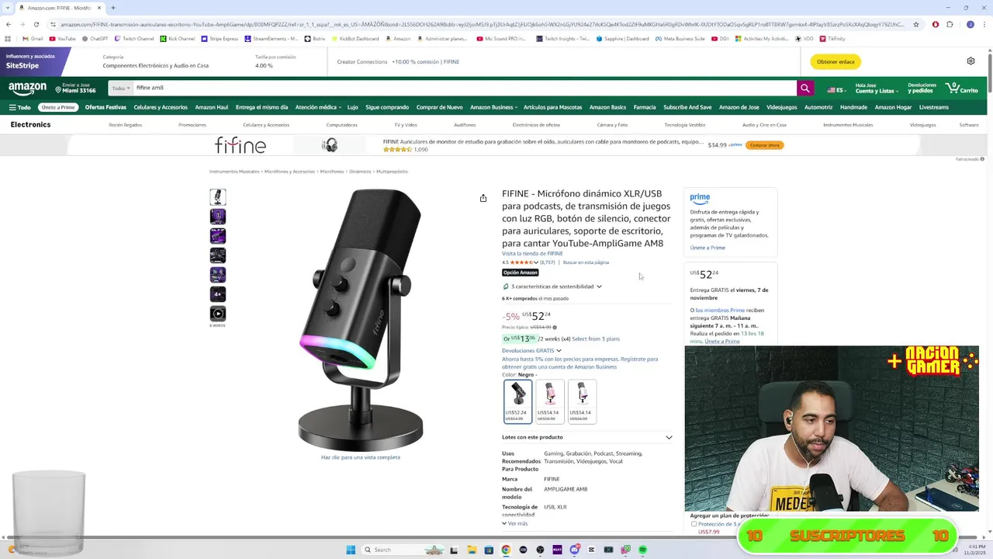Viewport: 993px width, 559px height.
Task: Click into the Amazon search field
Action: pos(464,89)
